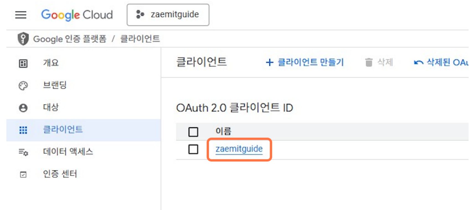Click the 개요 dashboard icon
The height and width of the screenshot is (210, 473).
coord(23,63)
